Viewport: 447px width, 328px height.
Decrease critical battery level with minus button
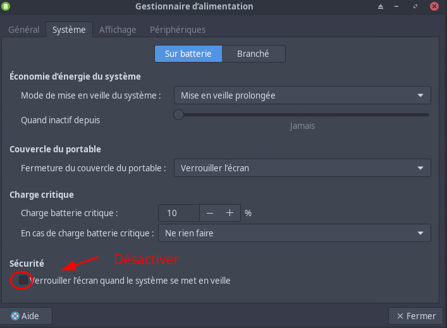(210, 213)
